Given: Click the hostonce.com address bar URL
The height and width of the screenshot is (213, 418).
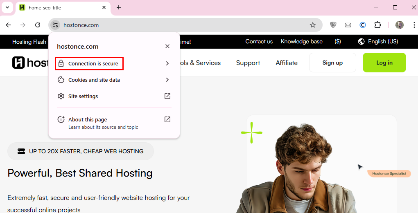Looking at the screenshot, I should [x=81, y=25].
